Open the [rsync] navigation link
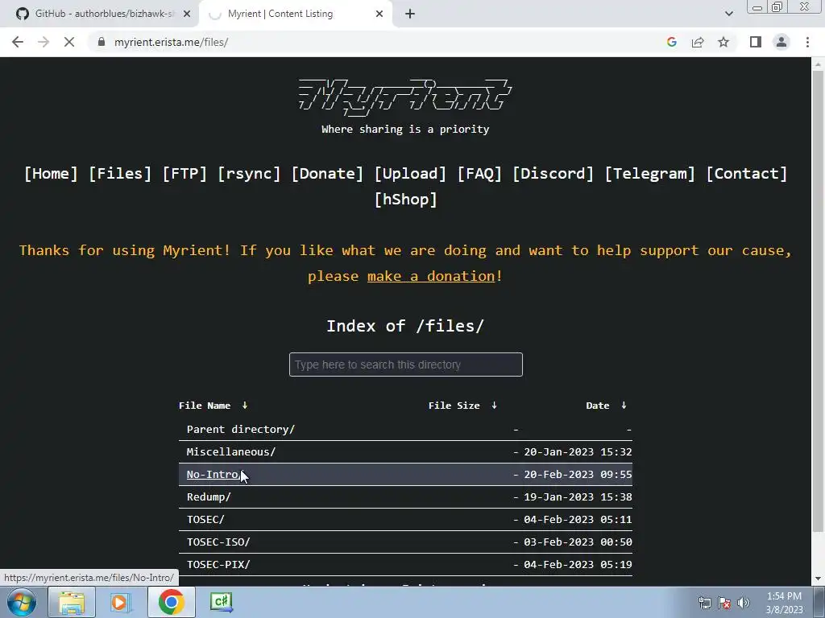The image size is (825, 618). coord(250,174)
